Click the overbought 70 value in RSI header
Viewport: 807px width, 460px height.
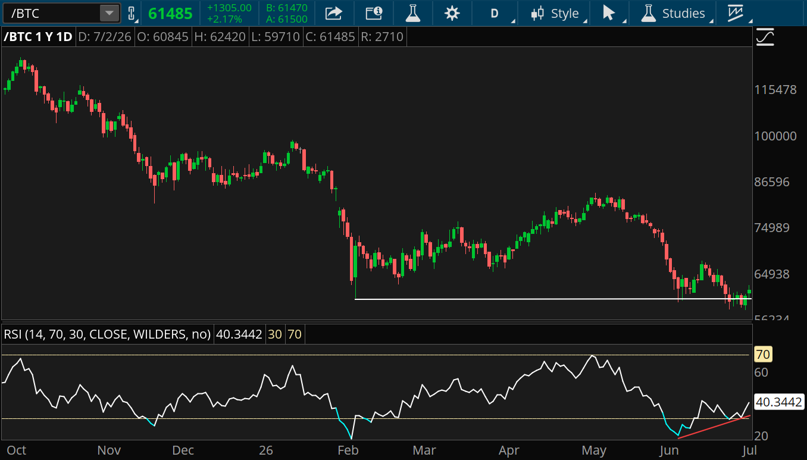click(295, 334)
